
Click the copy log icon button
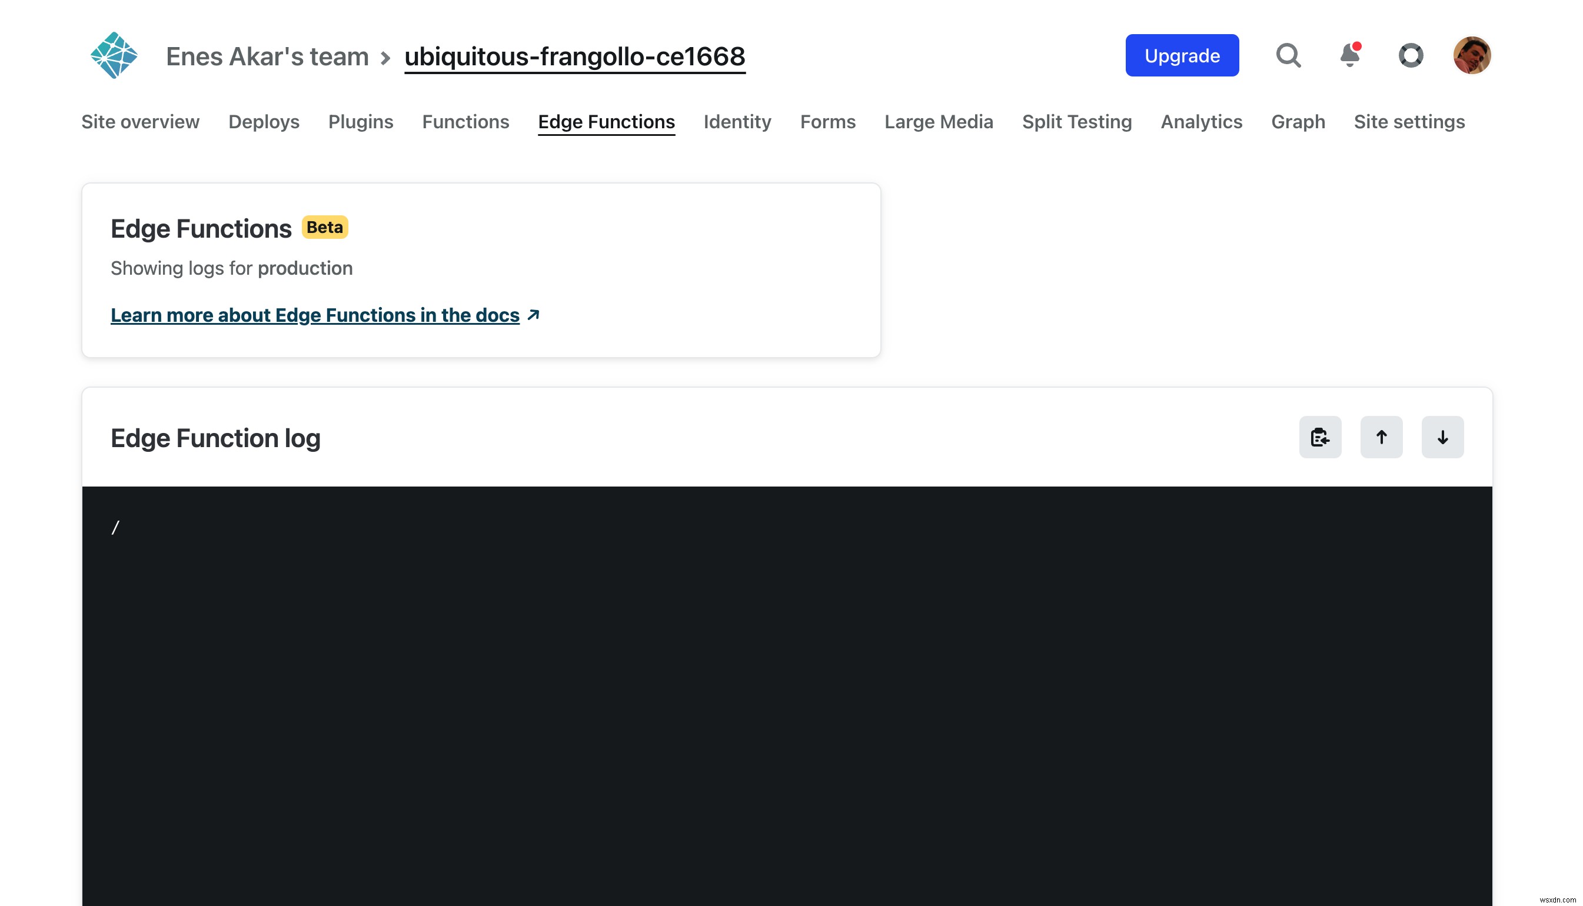pyautogui.click(x=1321, y=437)
